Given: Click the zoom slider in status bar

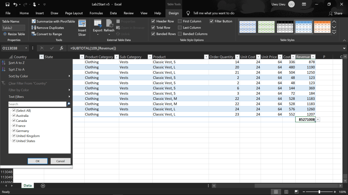Looking at the screenshot, I should point(319,192).
